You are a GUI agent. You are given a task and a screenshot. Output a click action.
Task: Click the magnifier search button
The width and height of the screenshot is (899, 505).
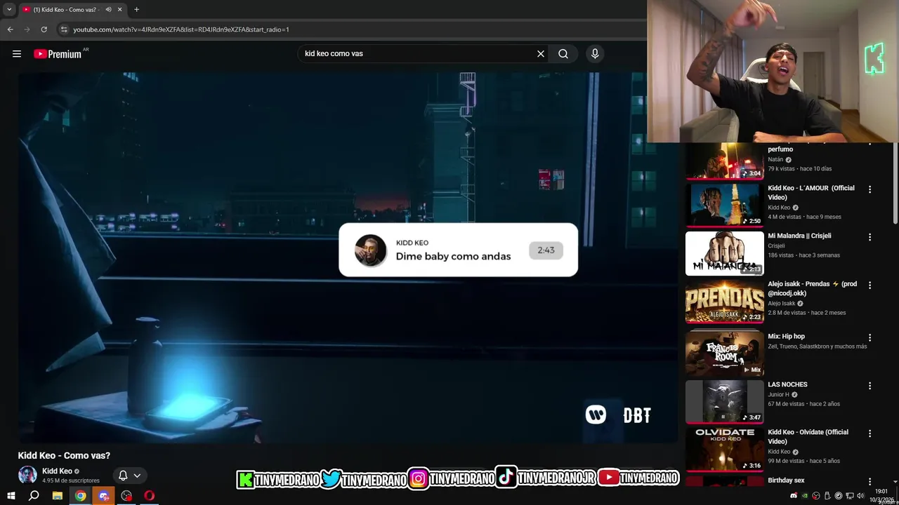(x=563, y=54)
